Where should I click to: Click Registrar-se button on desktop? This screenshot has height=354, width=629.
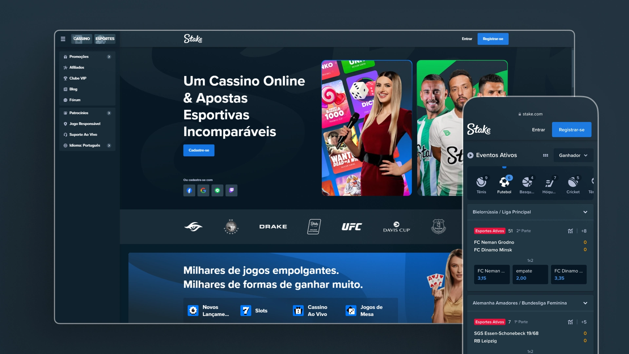point(493,38)
